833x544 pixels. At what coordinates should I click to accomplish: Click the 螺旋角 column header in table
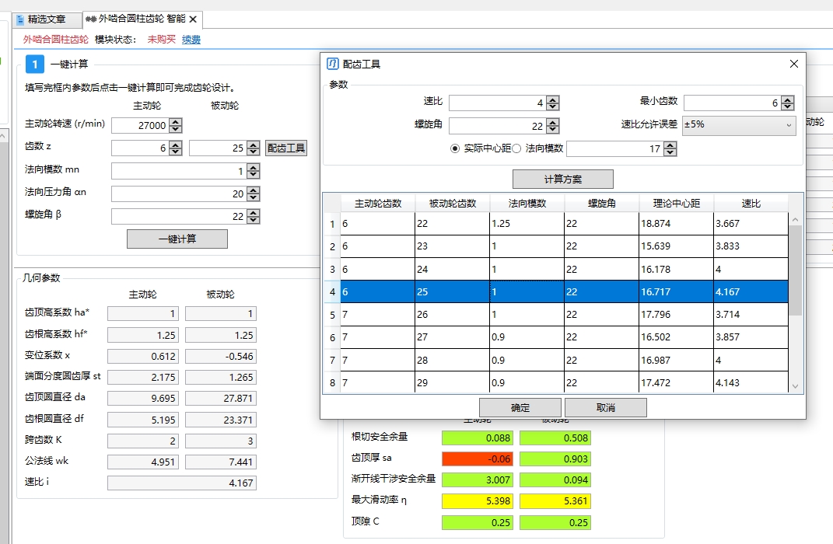click(x=601, y=204)
